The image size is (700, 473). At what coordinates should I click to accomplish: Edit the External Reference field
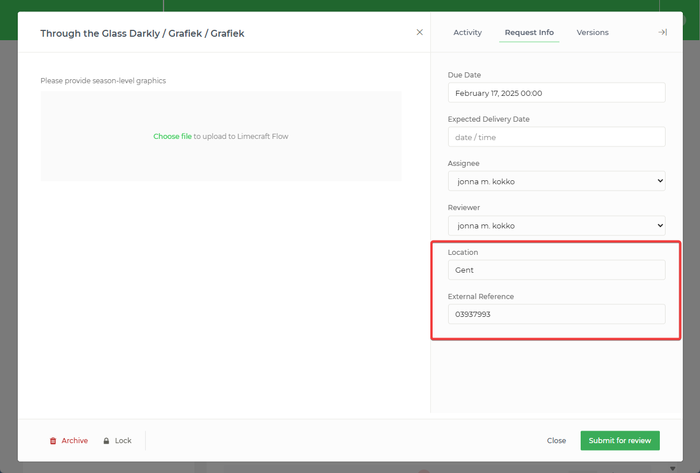click(557, 314)
